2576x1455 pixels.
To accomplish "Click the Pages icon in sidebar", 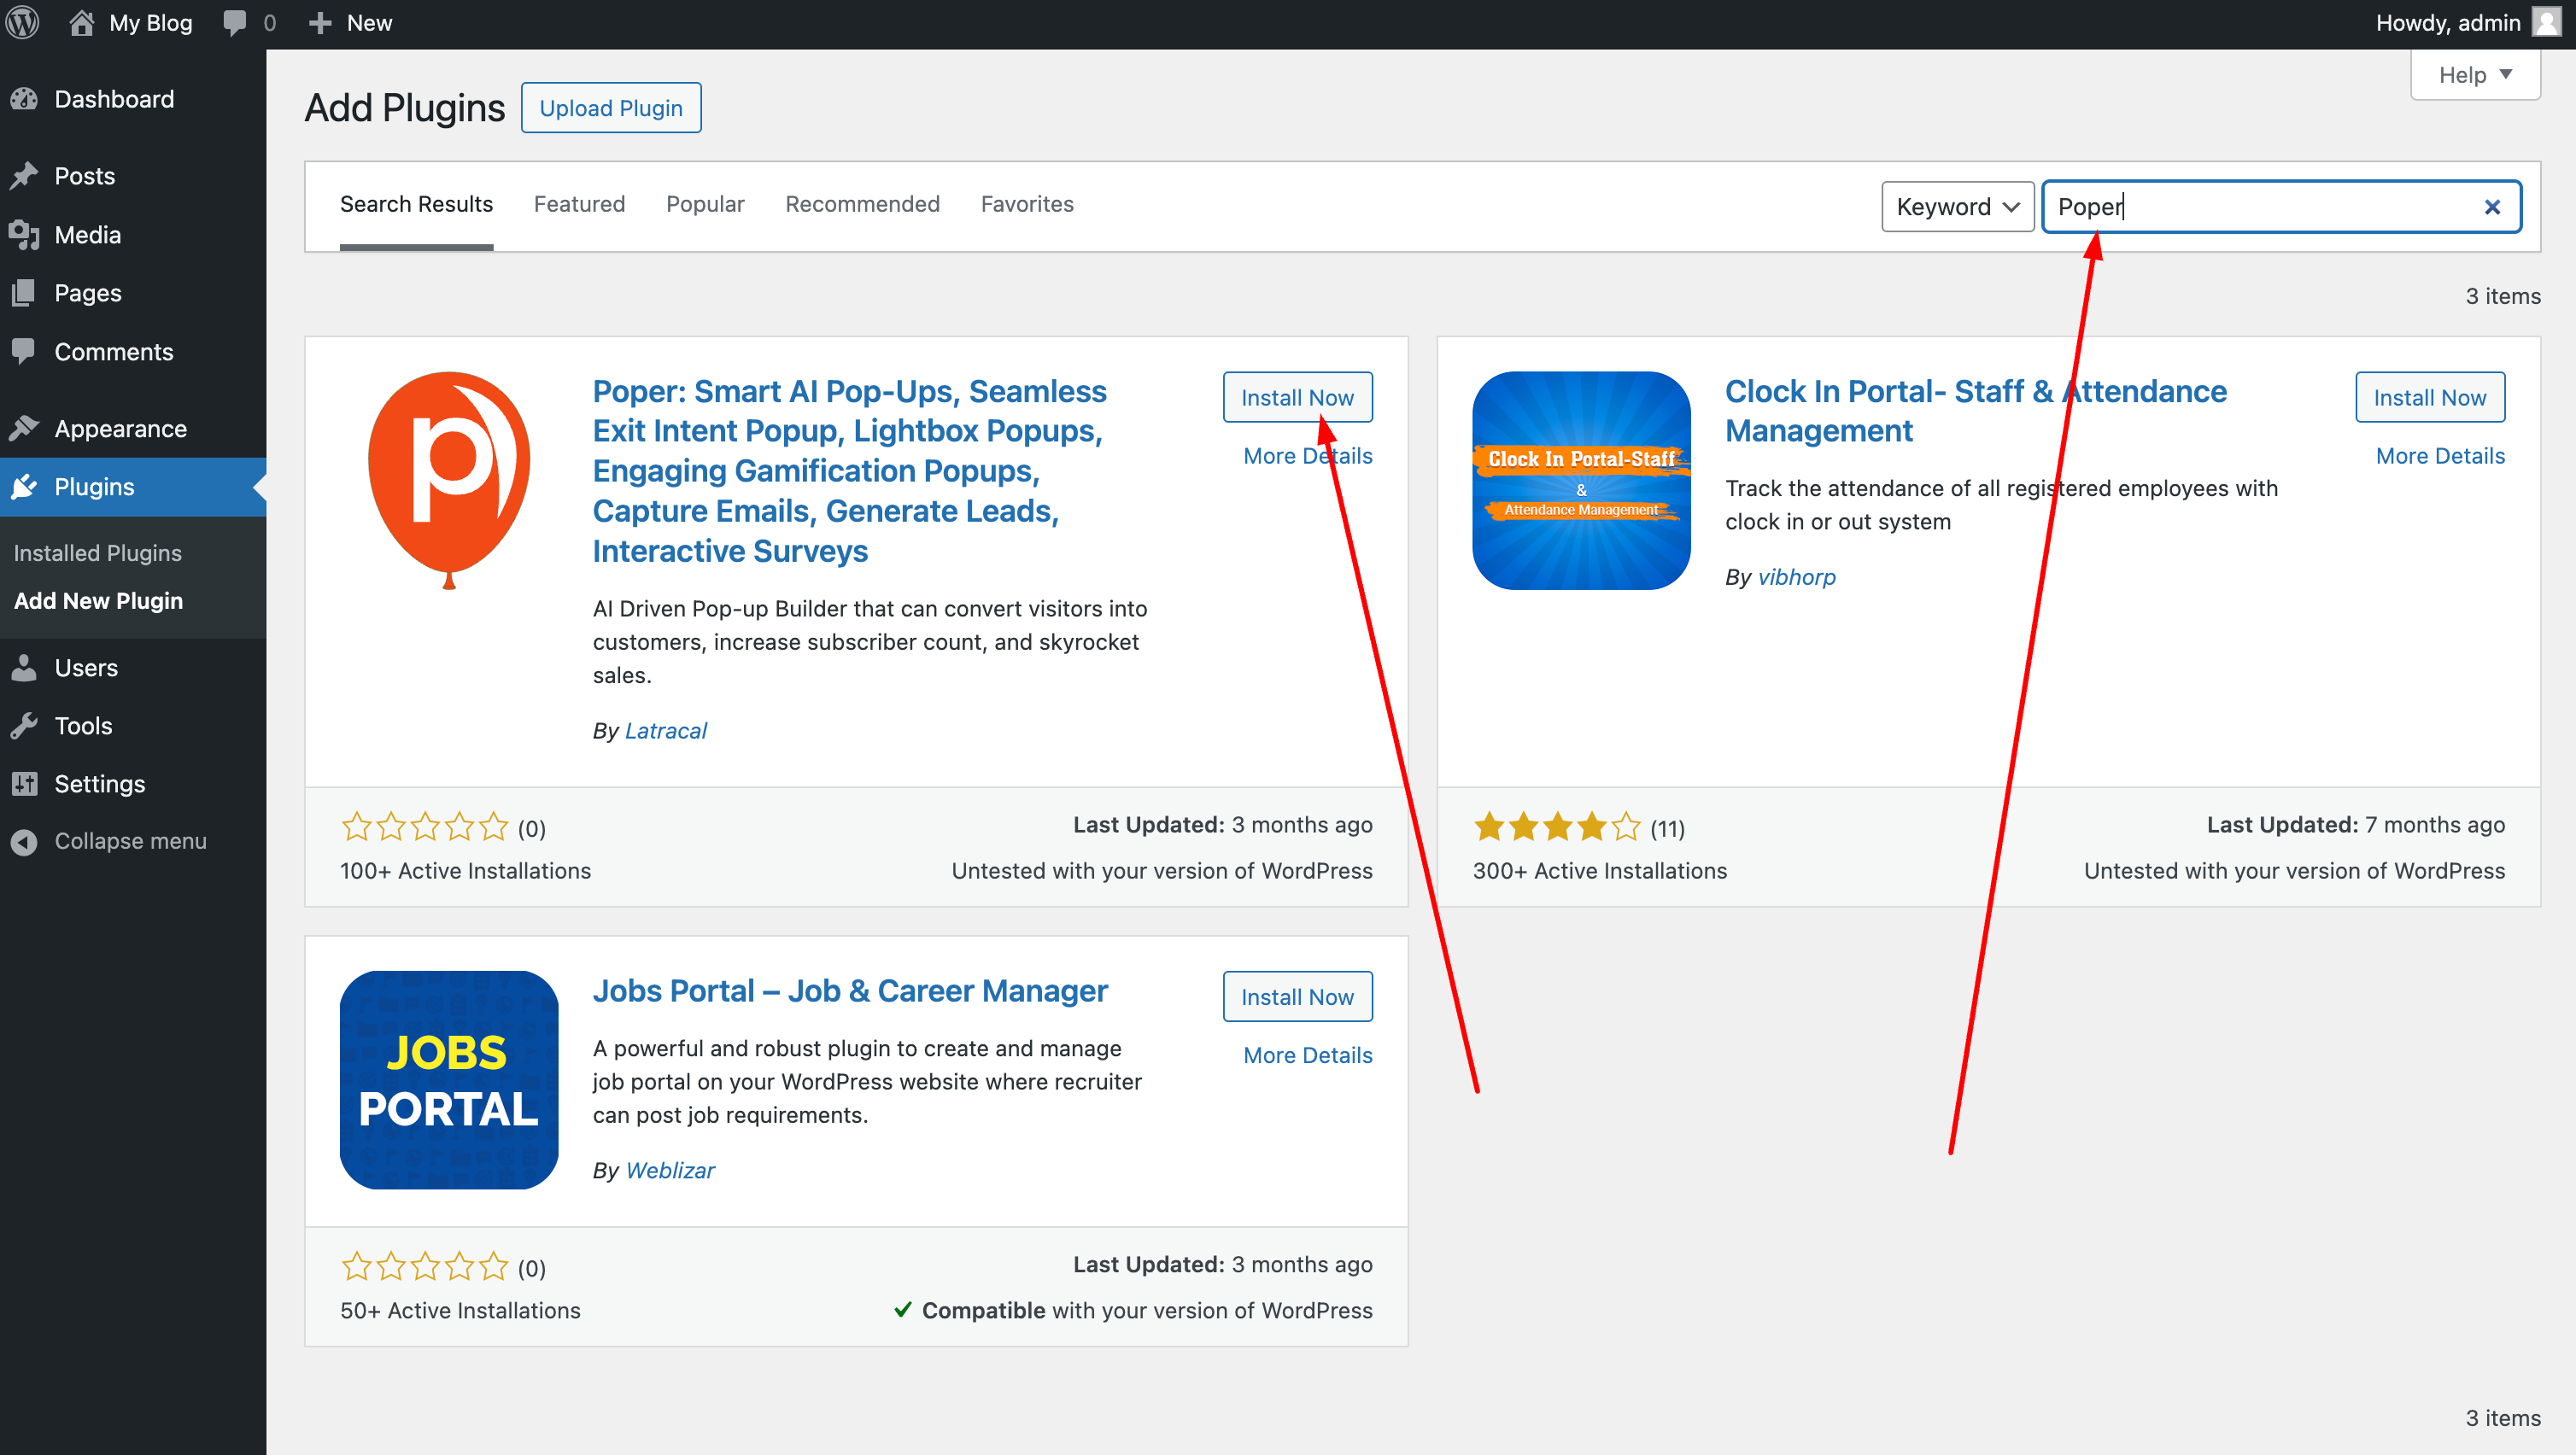I will (x=25, y=293).
